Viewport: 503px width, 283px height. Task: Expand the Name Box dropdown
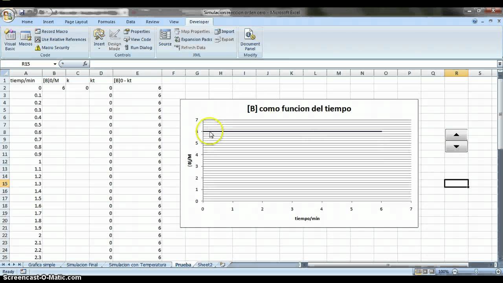(x=55, y=64)
